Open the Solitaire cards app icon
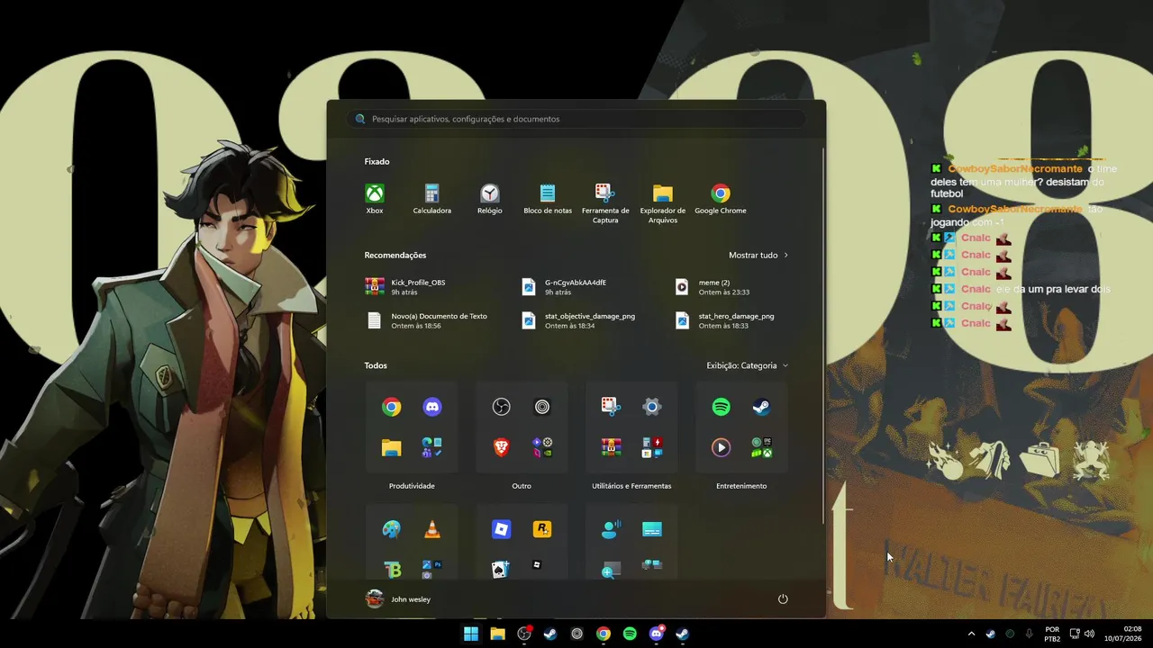 (x=502, y=569)
